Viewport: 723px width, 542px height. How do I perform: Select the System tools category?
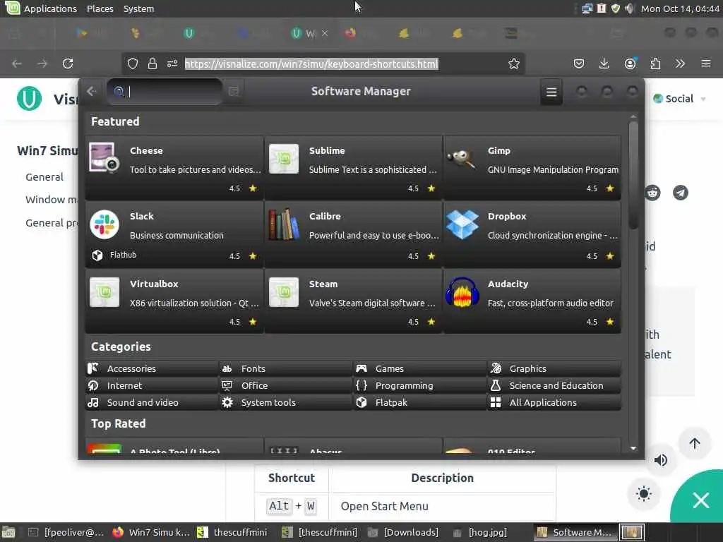coord(286,402)
